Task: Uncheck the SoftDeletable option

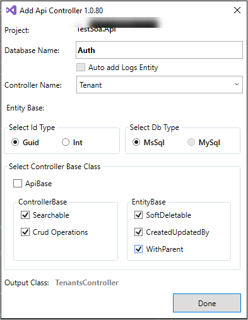Action: click(138, 215)
